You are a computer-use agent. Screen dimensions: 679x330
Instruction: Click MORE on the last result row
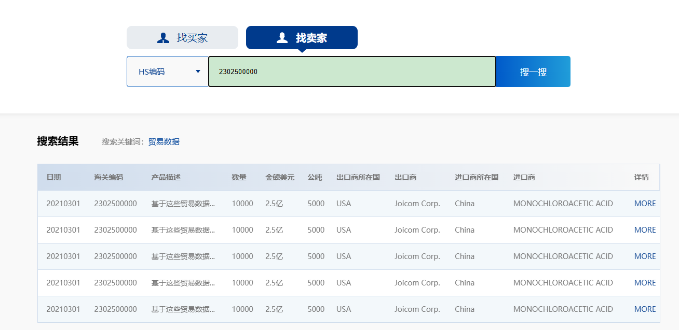(645, 309)
